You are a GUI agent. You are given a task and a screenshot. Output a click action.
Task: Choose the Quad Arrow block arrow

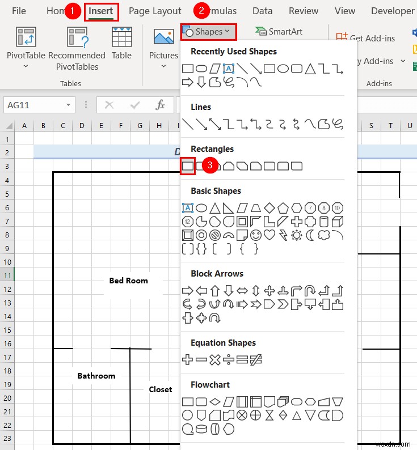tap(269, 291)
